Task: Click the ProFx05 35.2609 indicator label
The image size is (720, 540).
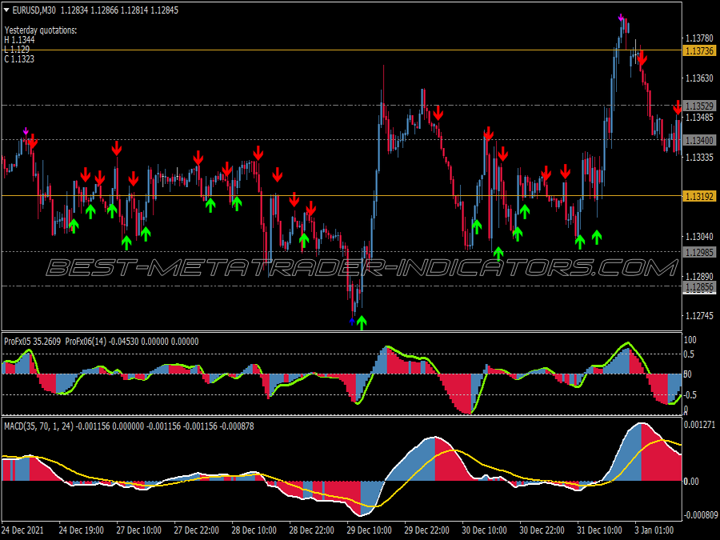Action: pyautogui.click(x=32, y=341)
